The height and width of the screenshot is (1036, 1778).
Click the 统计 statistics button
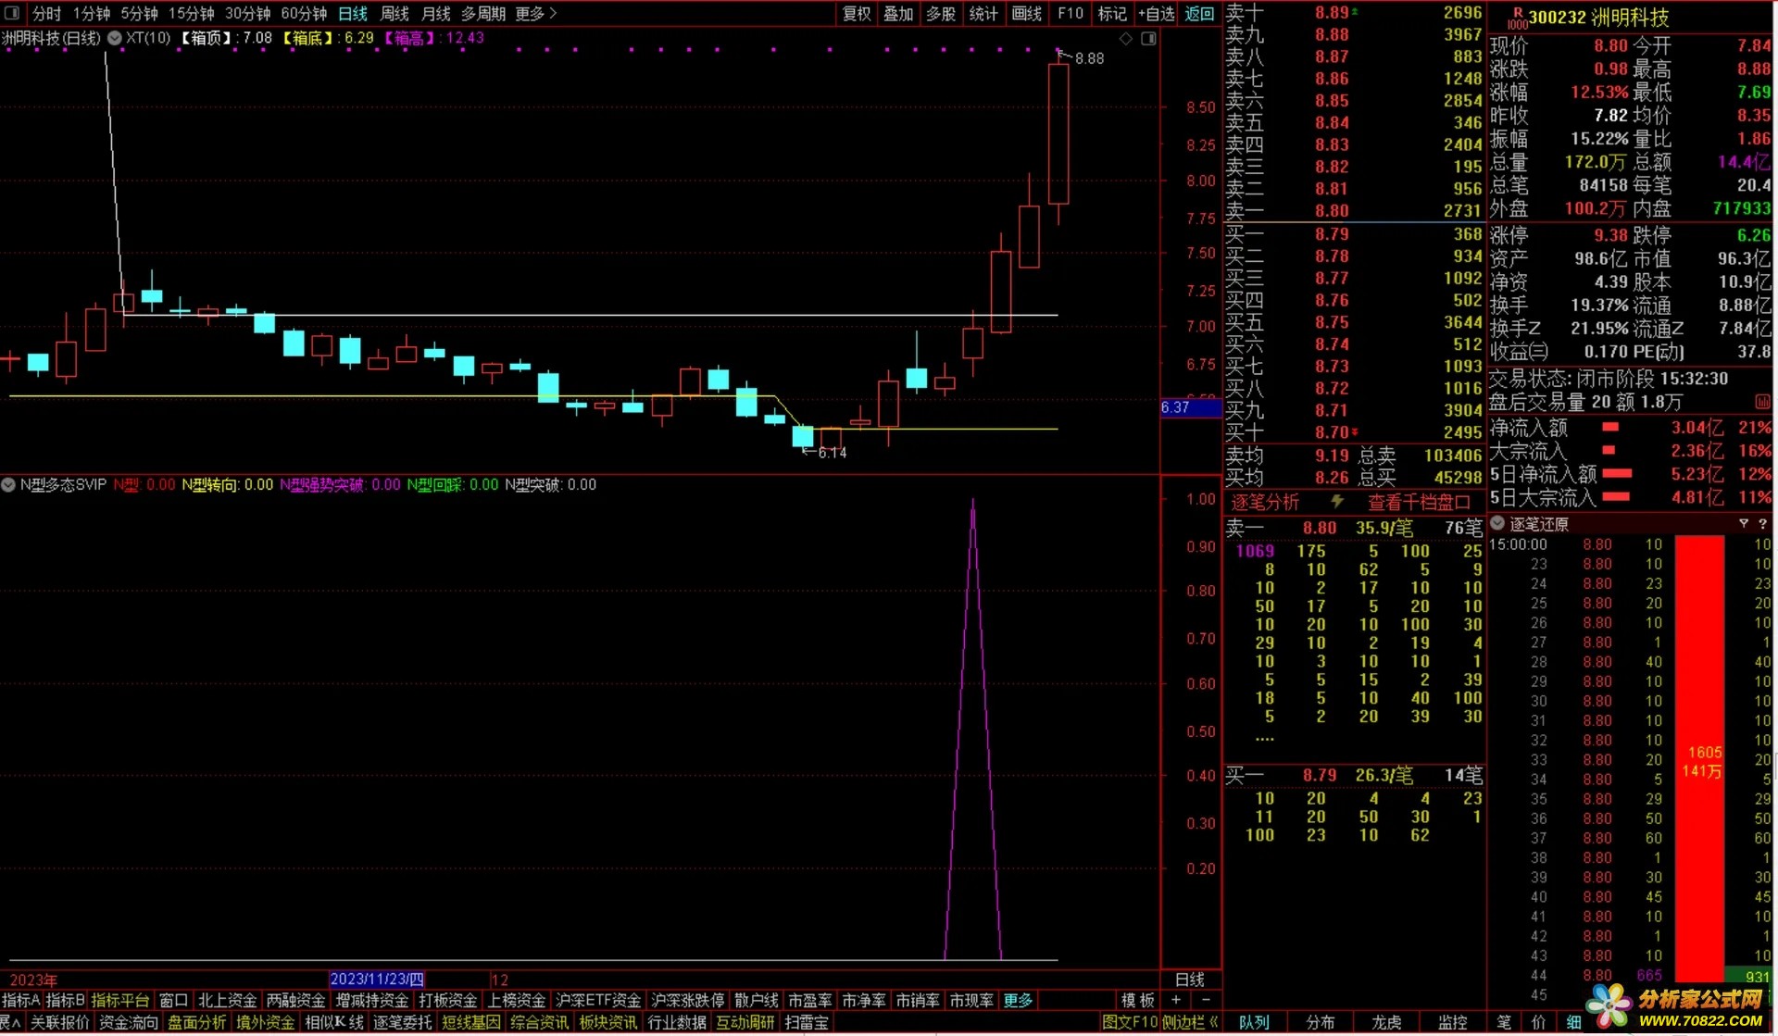pyautogui.click(x=983, y=13)
